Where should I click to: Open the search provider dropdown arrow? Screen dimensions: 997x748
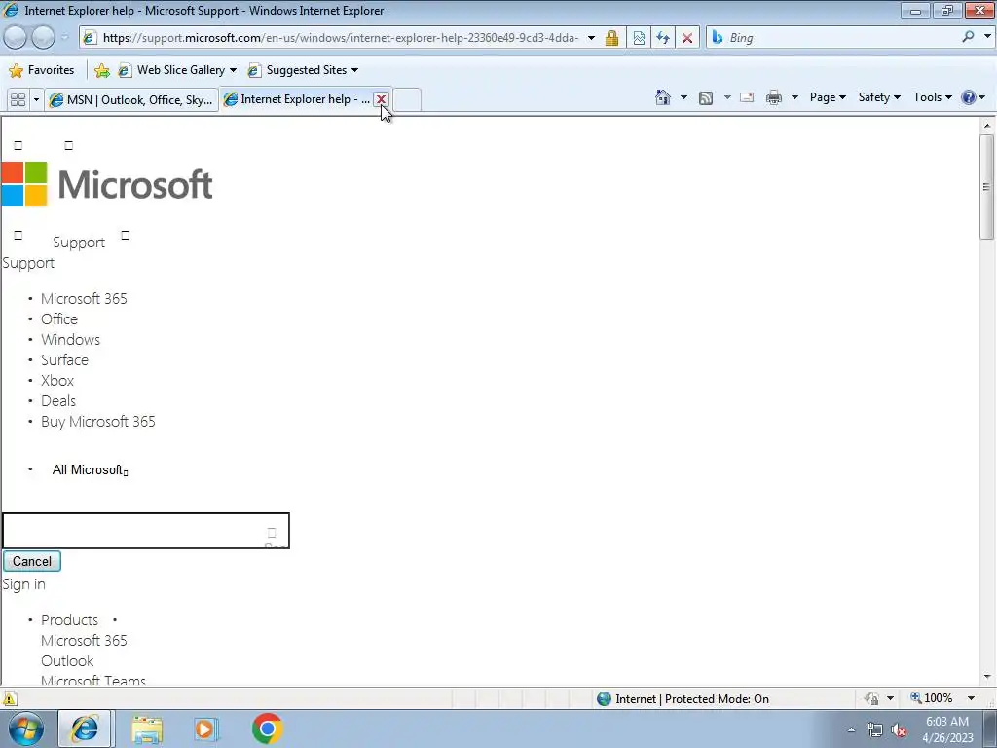[x=987, y=37]
